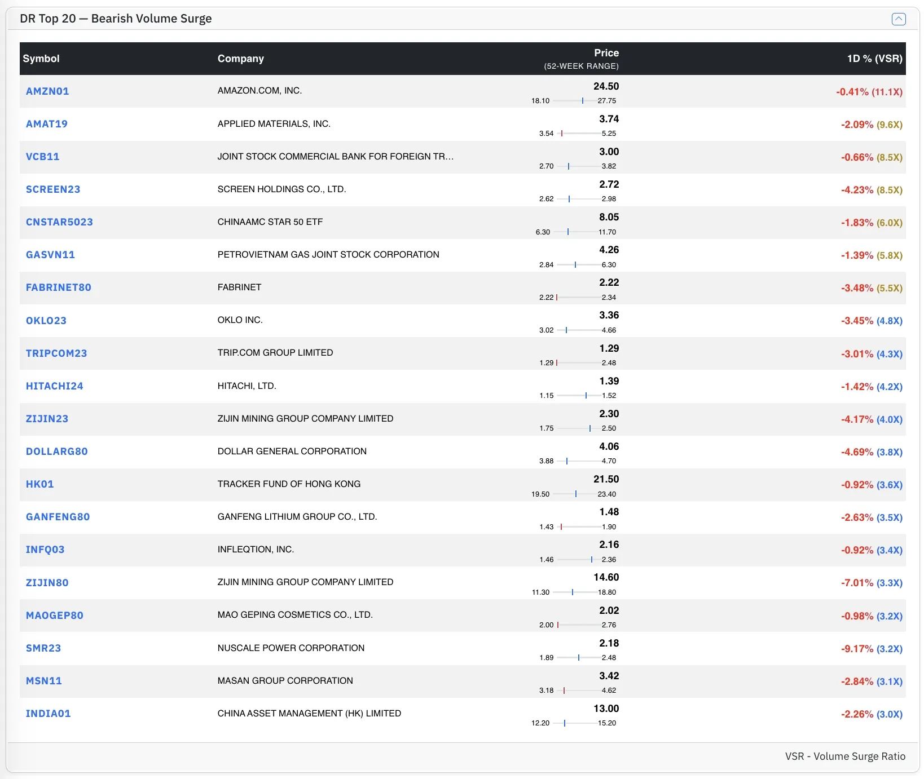Image resolution: width=924 pixels, height=779 pixels.
Task: Open the HK01 symbol link
Action: coord(40,484)
